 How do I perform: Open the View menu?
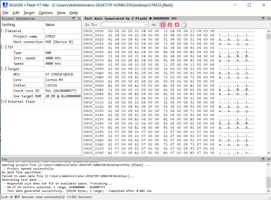click(x=61, y=13)
